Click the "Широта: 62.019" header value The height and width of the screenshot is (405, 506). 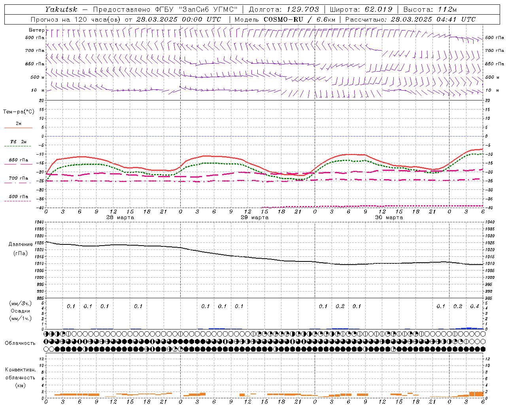point(361,9)
